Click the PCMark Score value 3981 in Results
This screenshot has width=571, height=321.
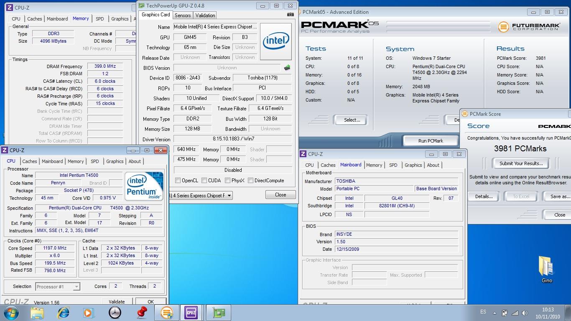click(x=541, y=58)
